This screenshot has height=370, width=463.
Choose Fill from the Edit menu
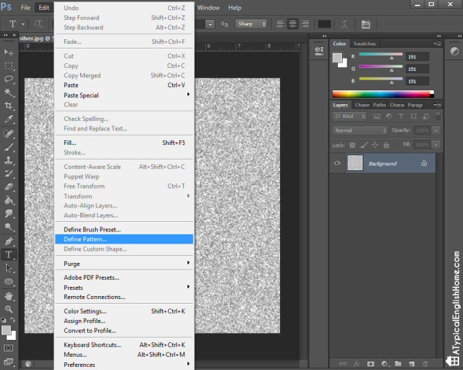[x=124, y=143]
